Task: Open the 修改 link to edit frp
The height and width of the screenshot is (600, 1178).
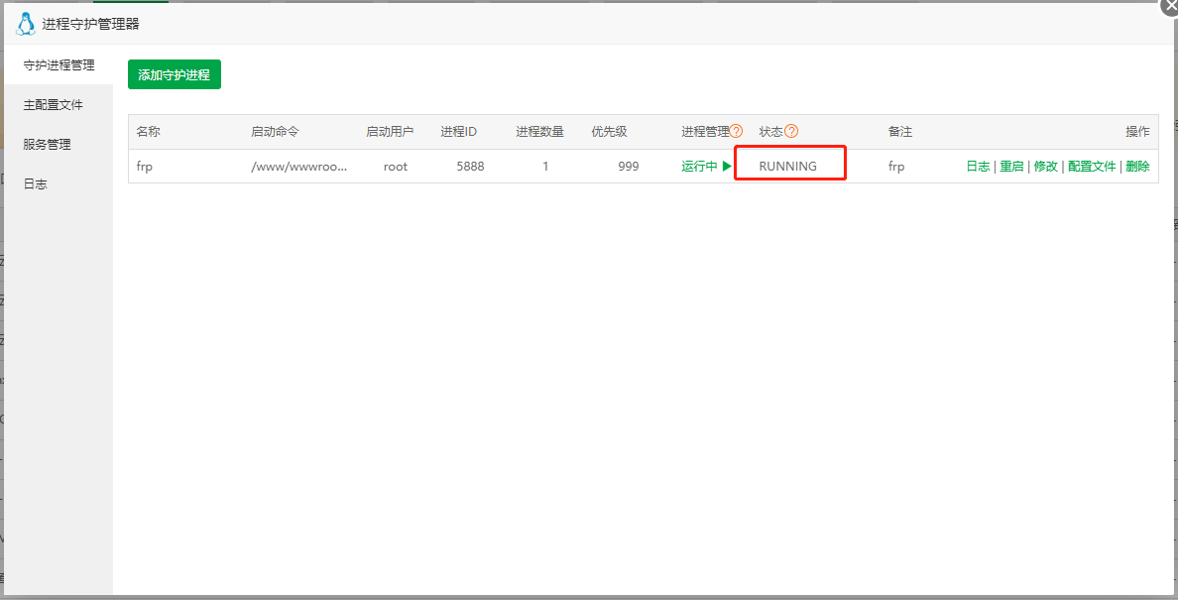Action: pyautogui.click(x=1045, y=166)
